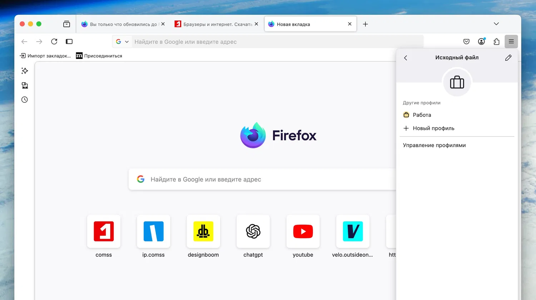Open the History clock sidebar icon

(25, 100)
